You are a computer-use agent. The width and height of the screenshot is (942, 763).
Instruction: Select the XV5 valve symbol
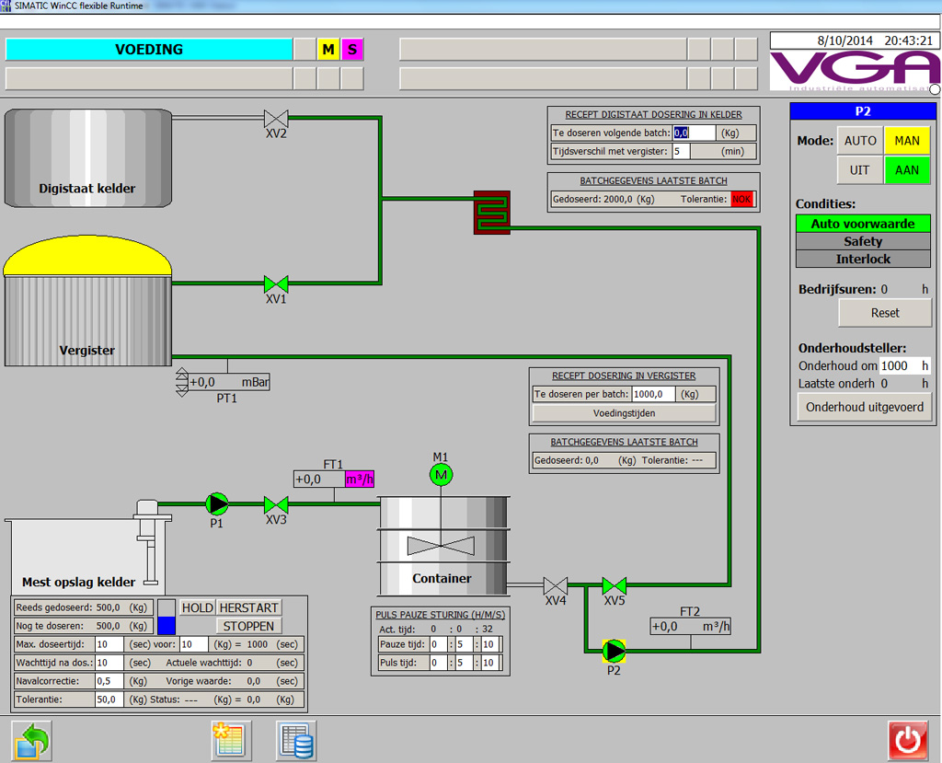click(614, 585)
